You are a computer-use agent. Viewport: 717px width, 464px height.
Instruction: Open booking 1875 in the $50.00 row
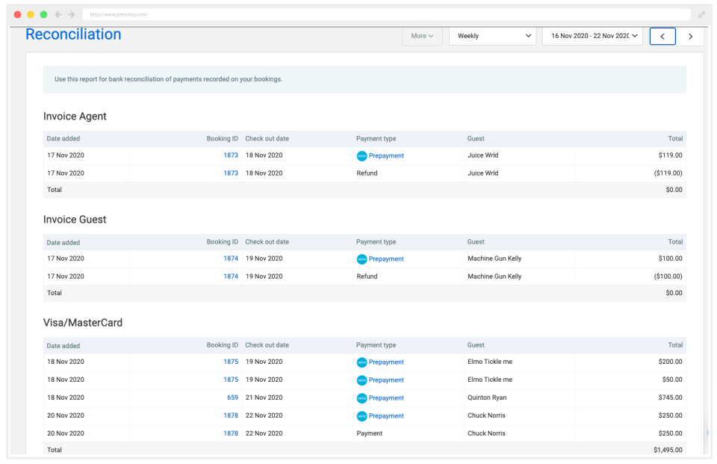[231, 380]
